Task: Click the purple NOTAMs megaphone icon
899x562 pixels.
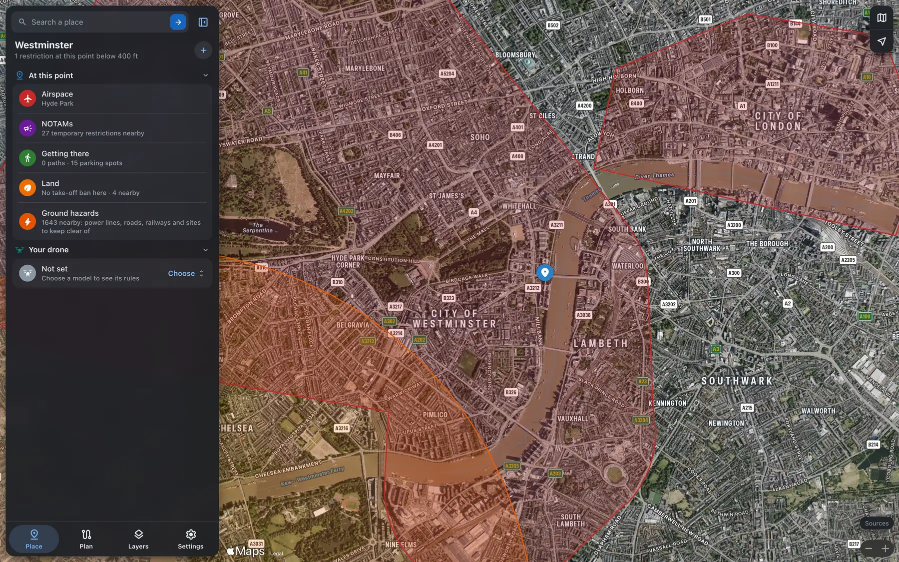Action: (x=27, y=128)
